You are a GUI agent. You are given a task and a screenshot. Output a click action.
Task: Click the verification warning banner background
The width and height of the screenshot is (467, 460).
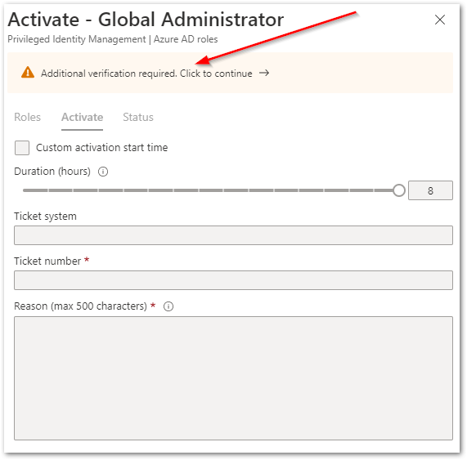(357, 73)
